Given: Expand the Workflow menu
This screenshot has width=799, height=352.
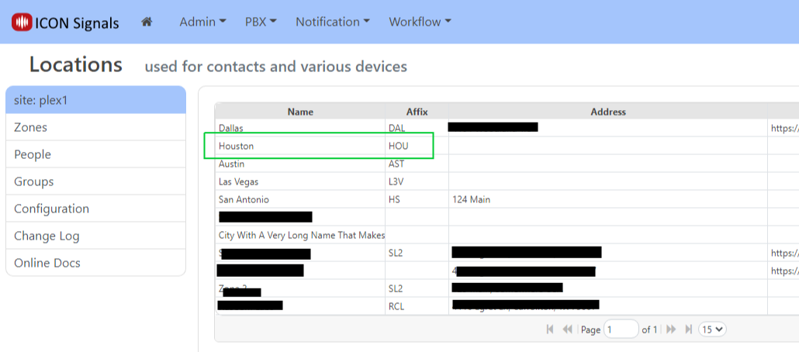Looking at the screenshot, I should coord(420,22).
